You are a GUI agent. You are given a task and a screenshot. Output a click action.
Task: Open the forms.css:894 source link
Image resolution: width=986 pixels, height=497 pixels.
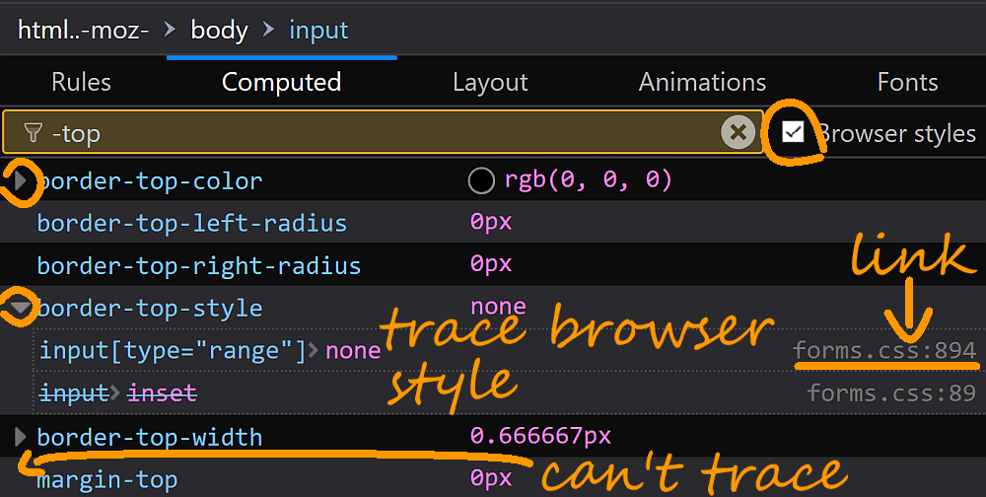point(884,350)
